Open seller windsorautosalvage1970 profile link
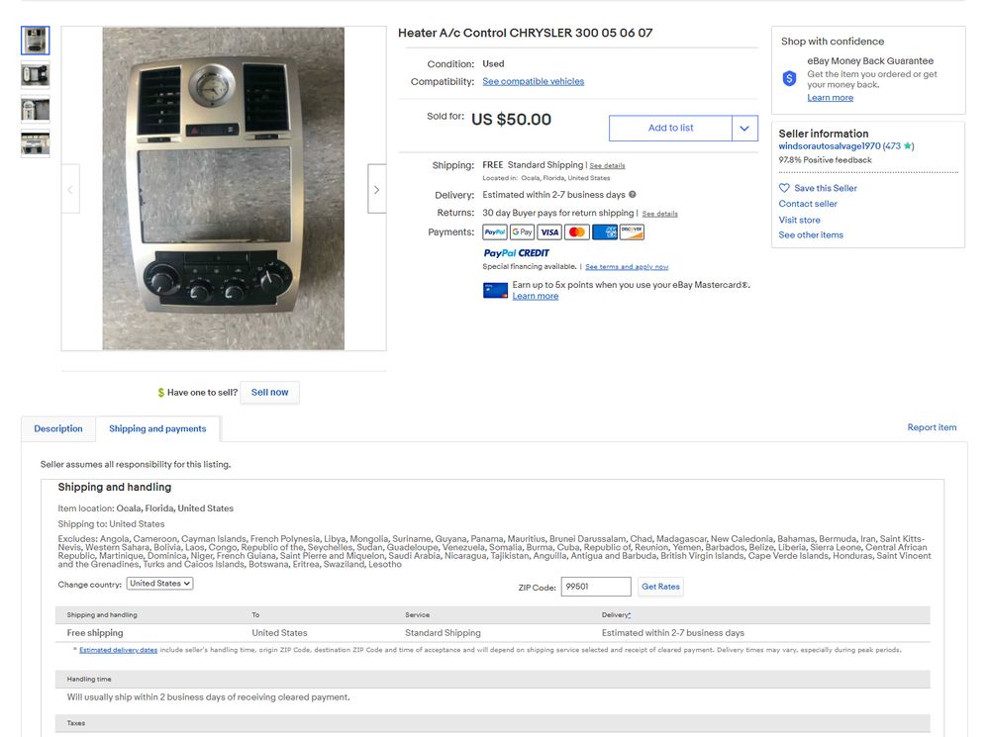This screenshot has width=990, height=737. point(829,145)
